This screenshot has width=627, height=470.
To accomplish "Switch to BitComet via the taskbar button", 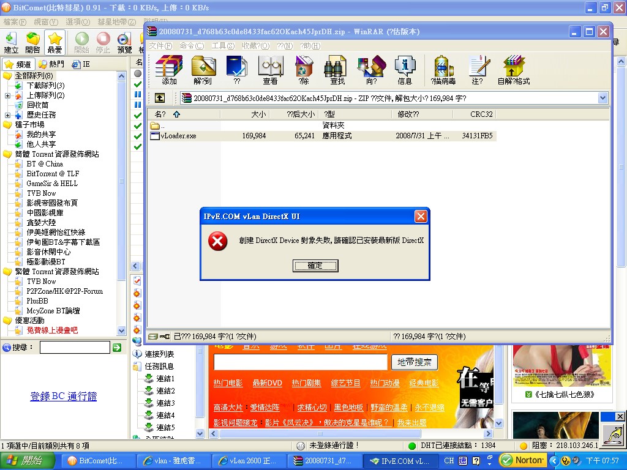I will click(x=98, y=461).
